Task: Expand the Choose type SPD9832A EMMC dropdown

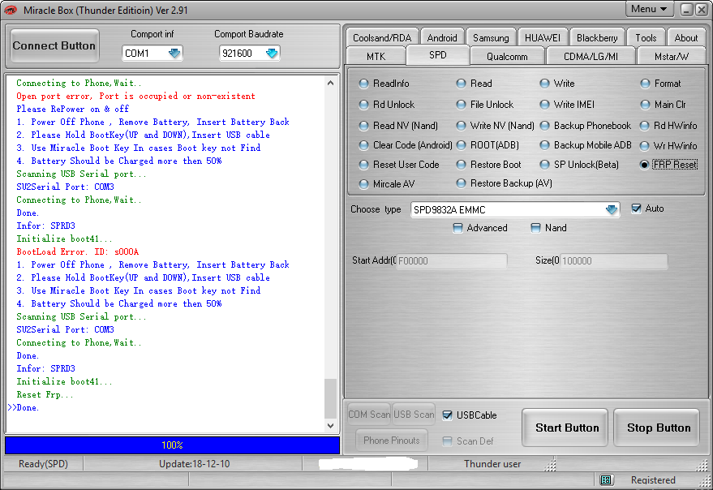Action: [612, 210]
